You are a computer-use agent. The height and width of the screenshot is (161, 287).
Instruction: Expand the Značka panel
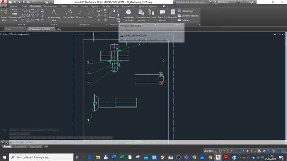[x=84, y=25]
